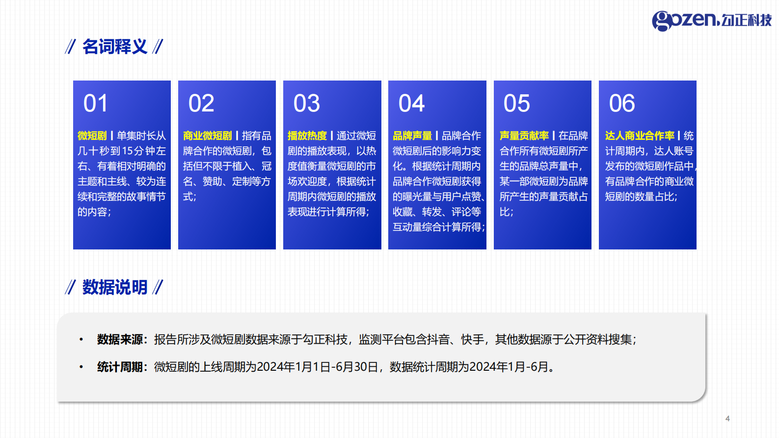Image resolution: width=779 pixels, height=438 pixels.
Task: Click the text 几十秒到15分钟左 in card 01
Action: click(122, 151)
